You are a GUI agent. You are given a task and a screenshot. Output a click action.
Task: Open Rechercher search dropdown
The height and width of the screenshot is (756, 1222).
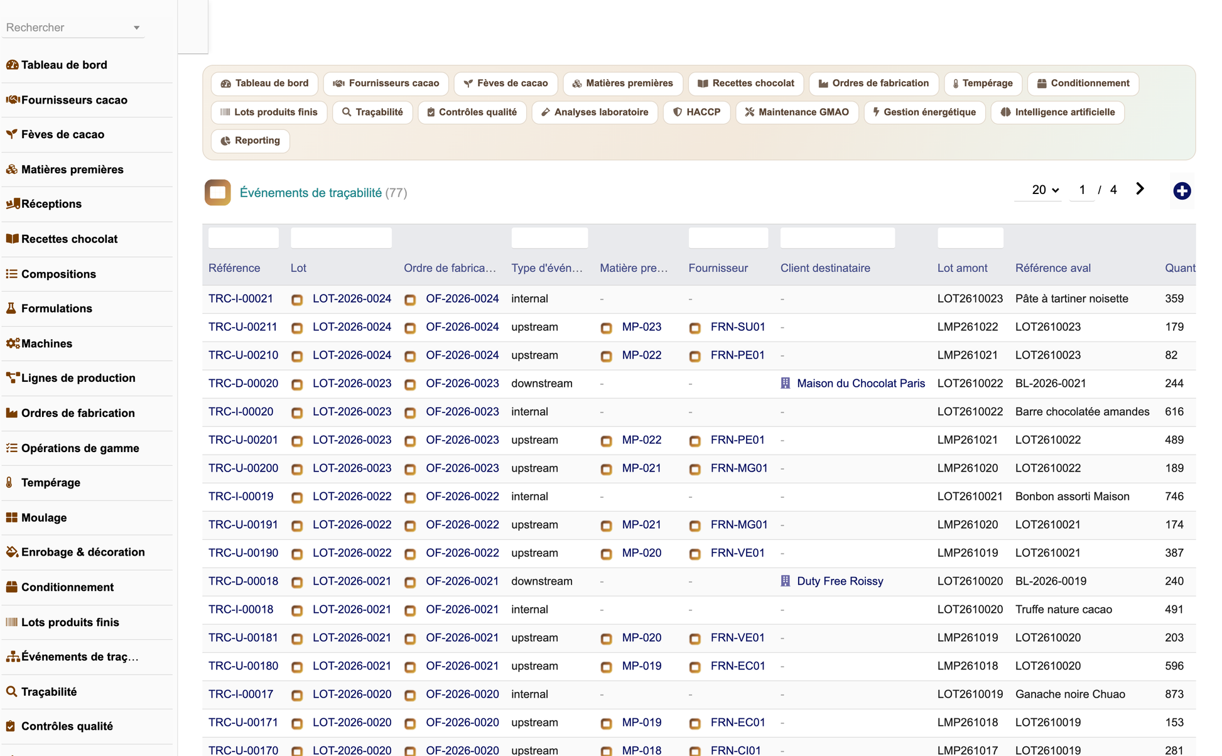pyautogui.click(x=73, y=28)
